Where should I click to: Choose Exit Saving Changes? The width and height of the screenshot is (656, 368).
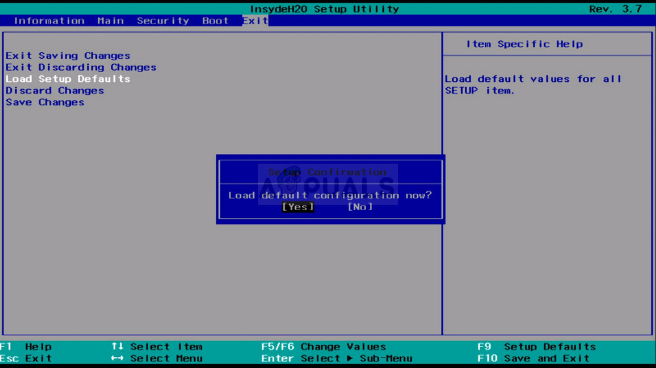point(68,56)
